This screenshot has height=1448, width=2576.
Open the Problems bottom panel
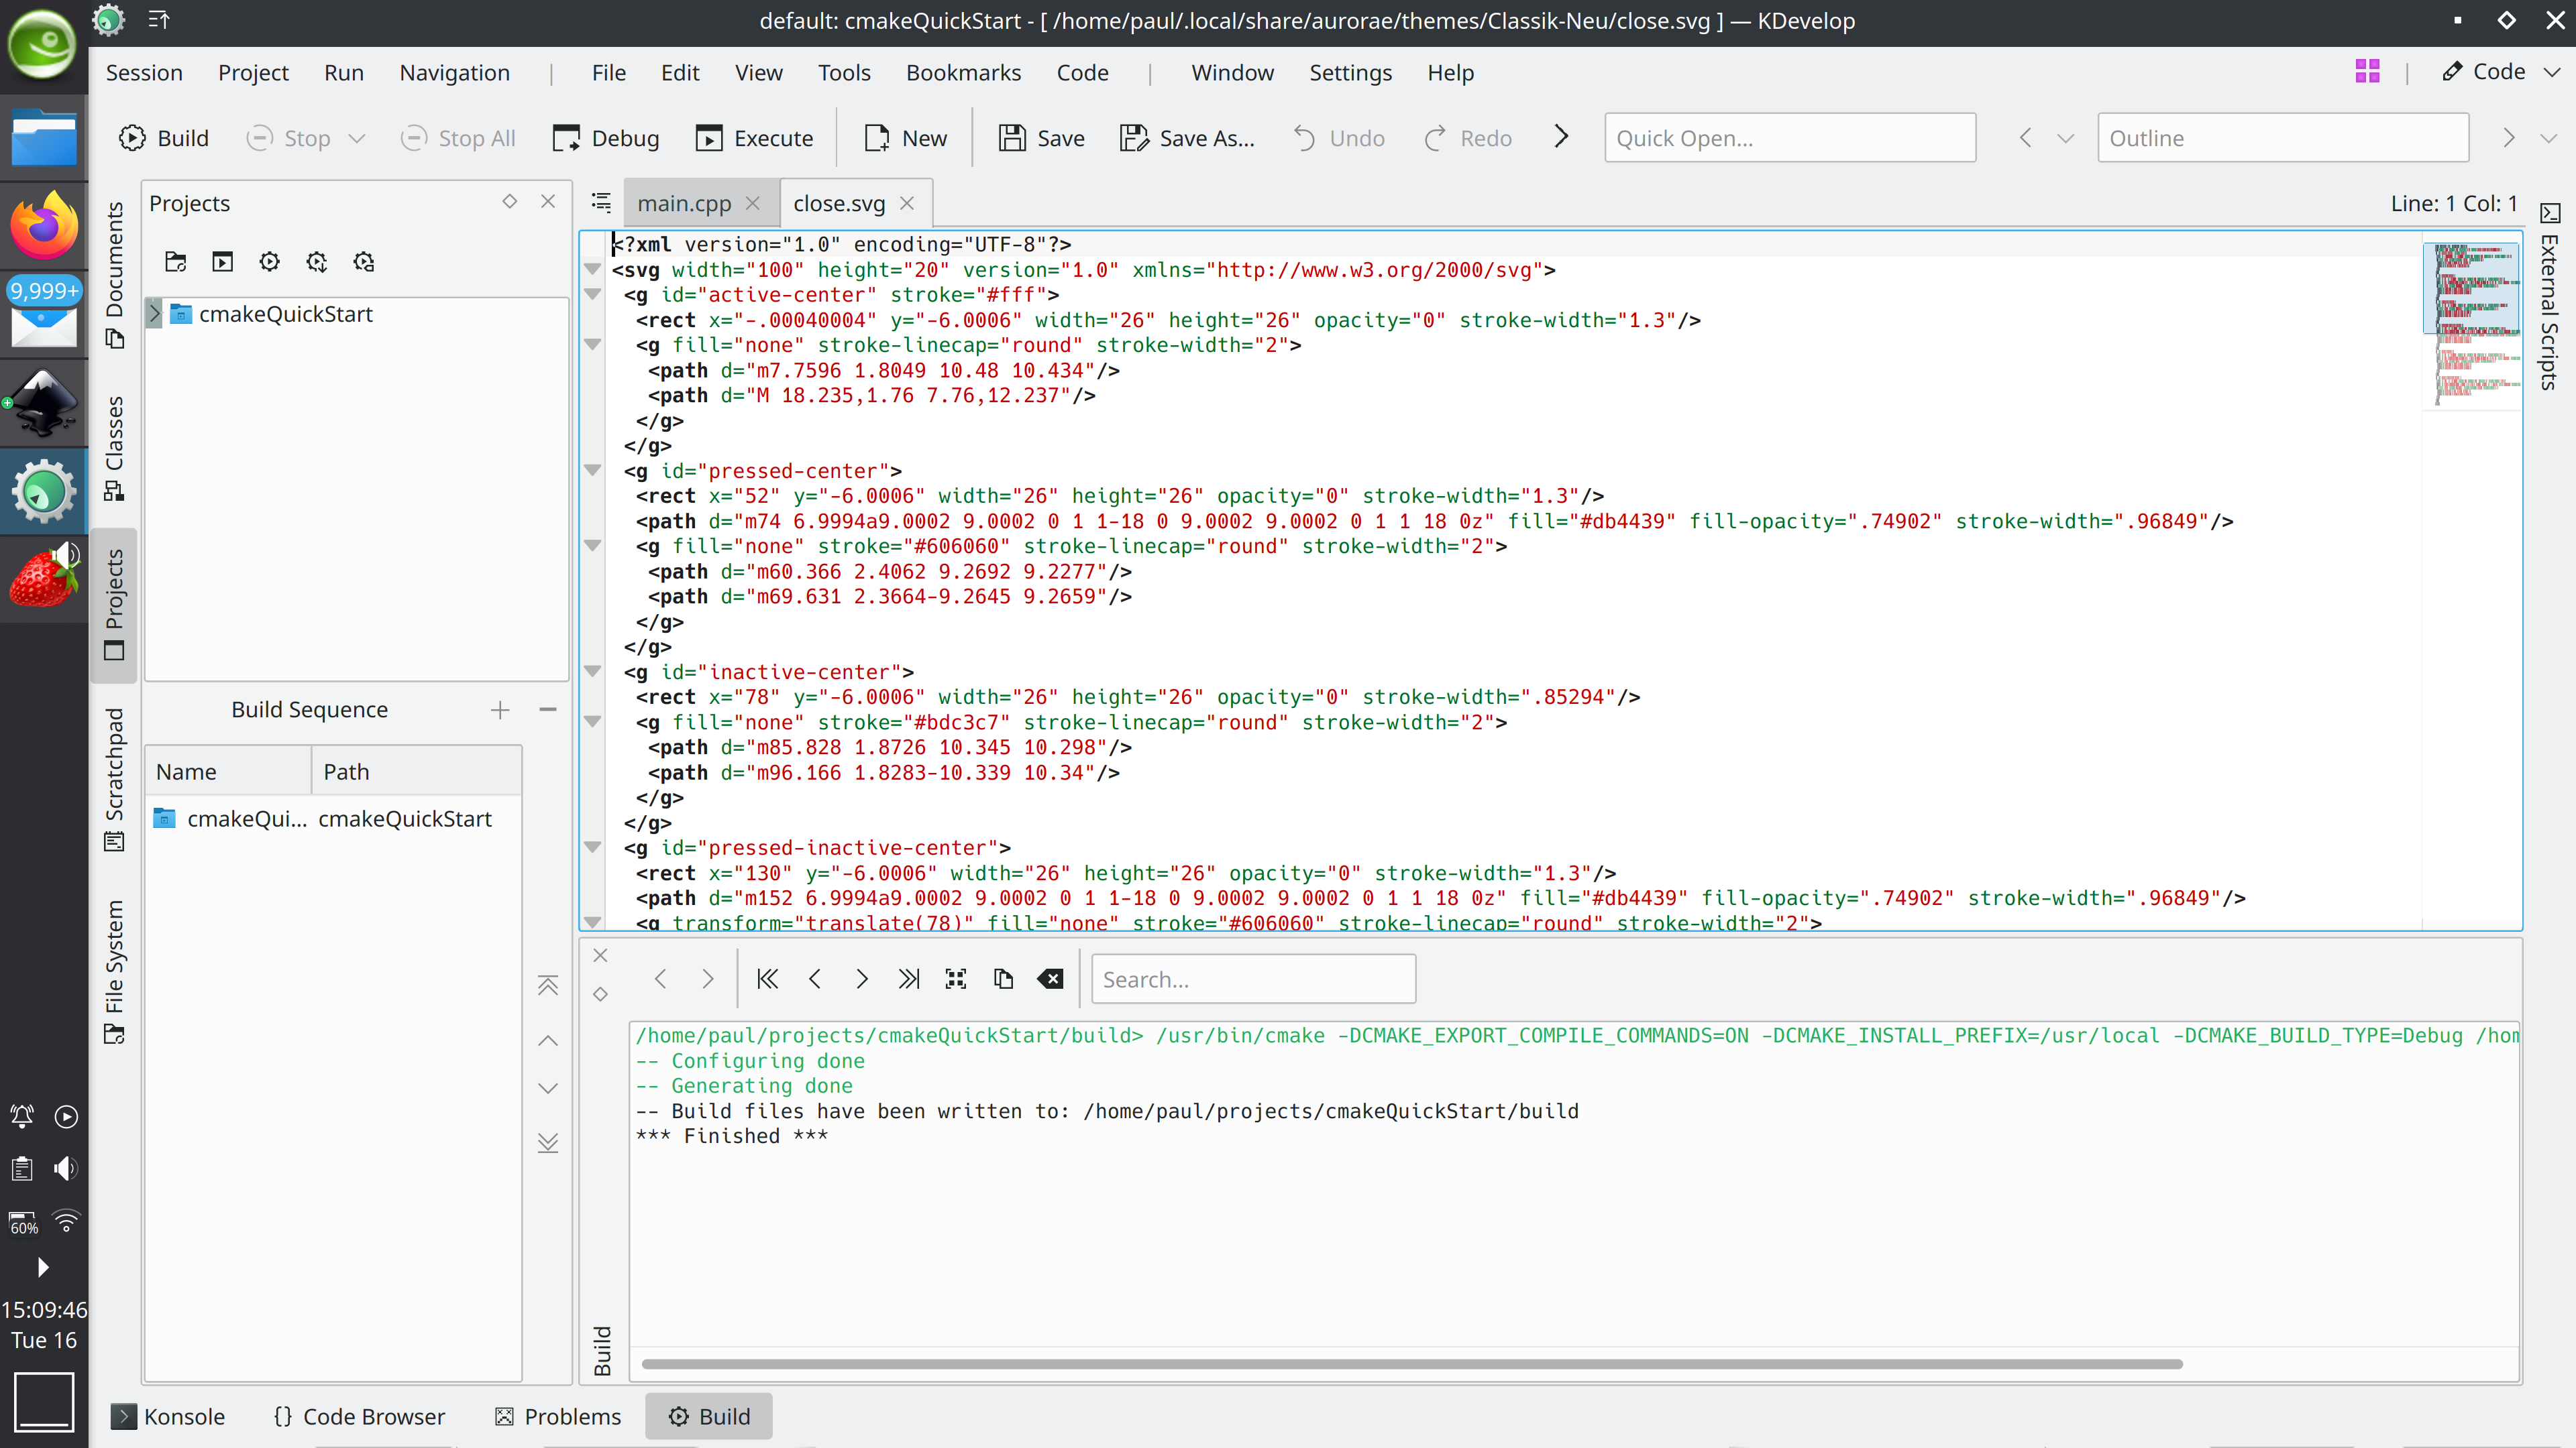558,1416
